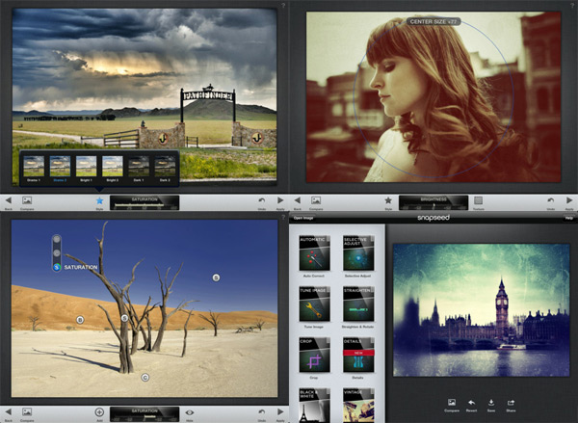Choose the Drama 1 style thumbnail
Screen dimensions: 578x423
coord(34,167)
